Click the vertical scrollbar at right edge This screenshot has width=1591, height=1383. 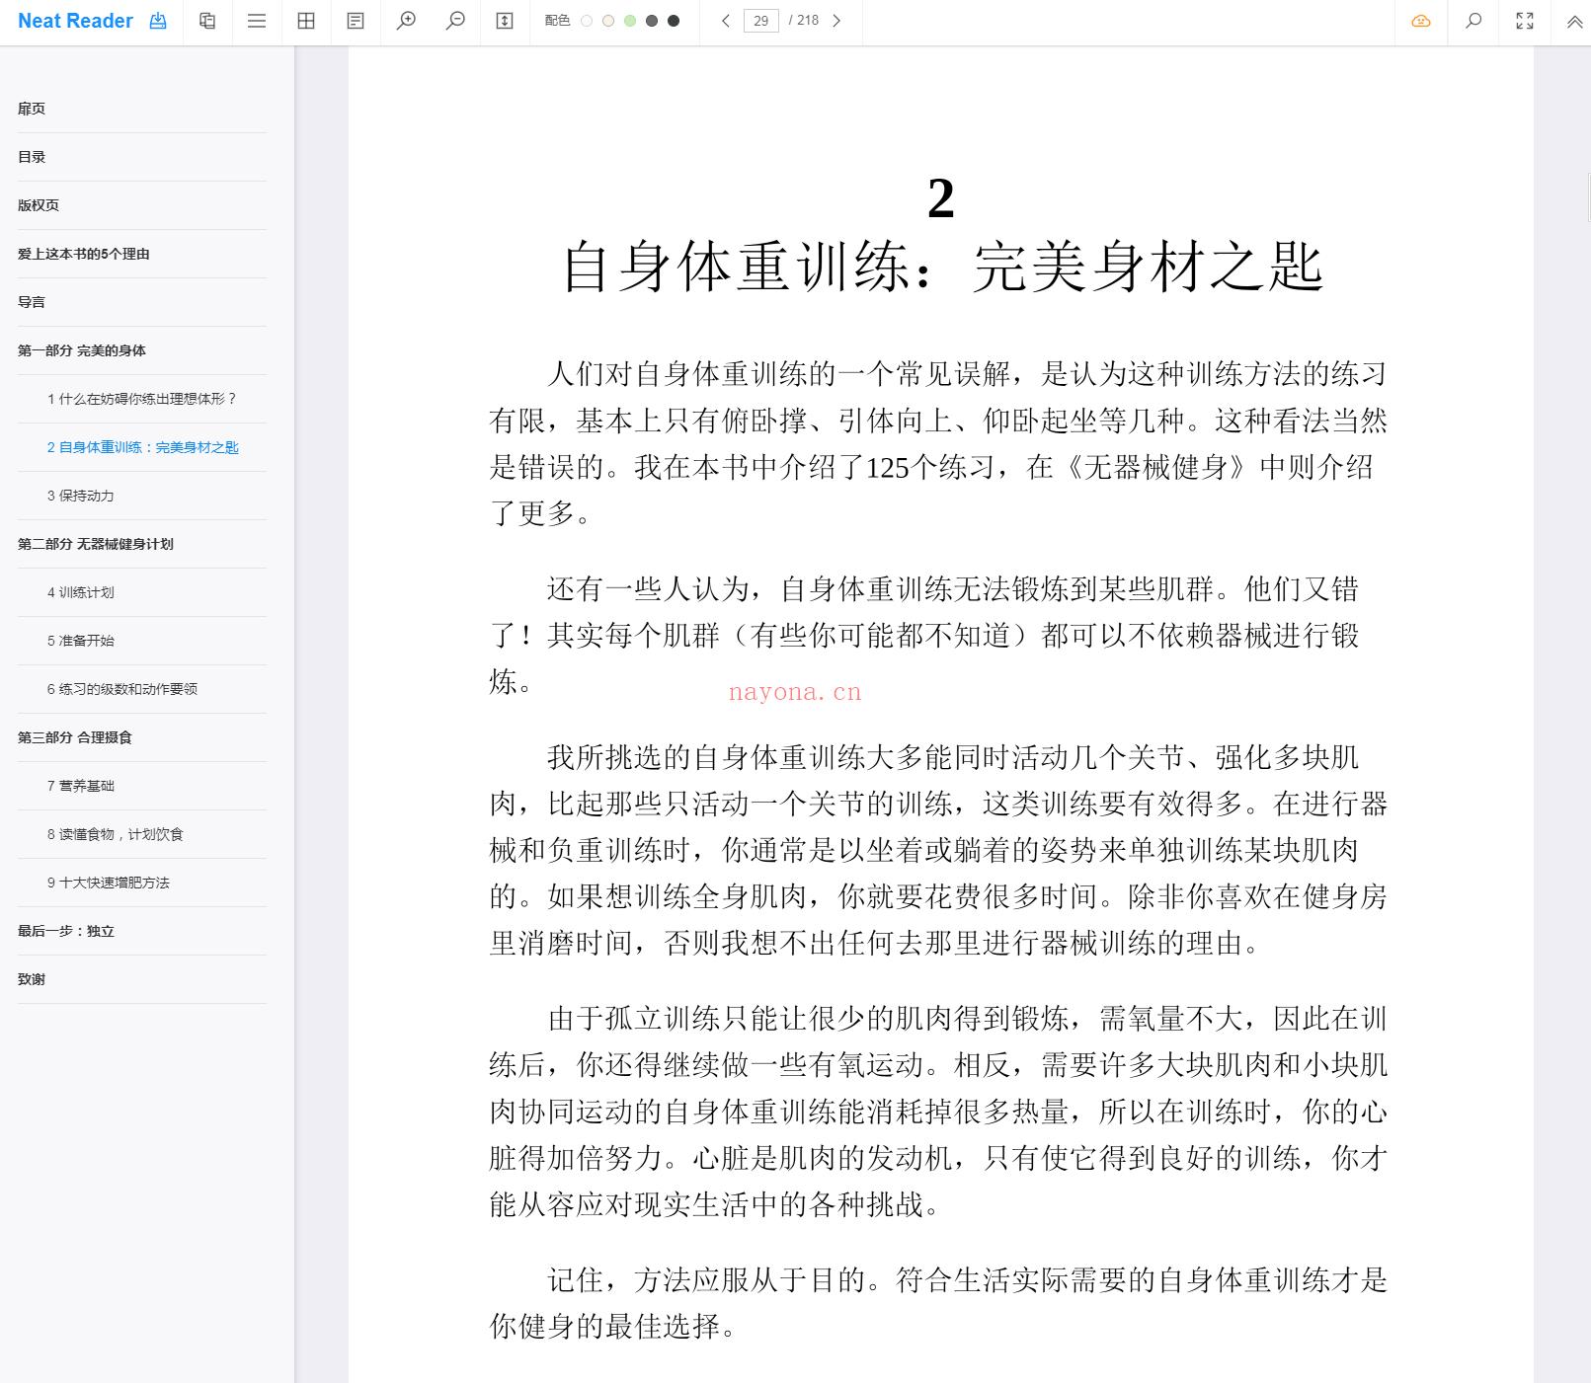click(x=1588, y=197)
